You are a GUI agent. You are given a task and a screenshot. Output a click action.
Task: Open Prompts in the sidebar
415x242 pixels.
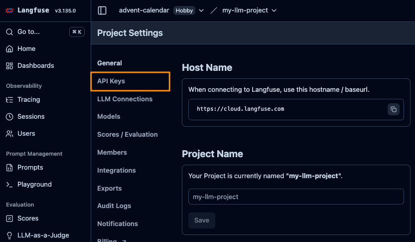pyautogui.click(x=30, y=168)
